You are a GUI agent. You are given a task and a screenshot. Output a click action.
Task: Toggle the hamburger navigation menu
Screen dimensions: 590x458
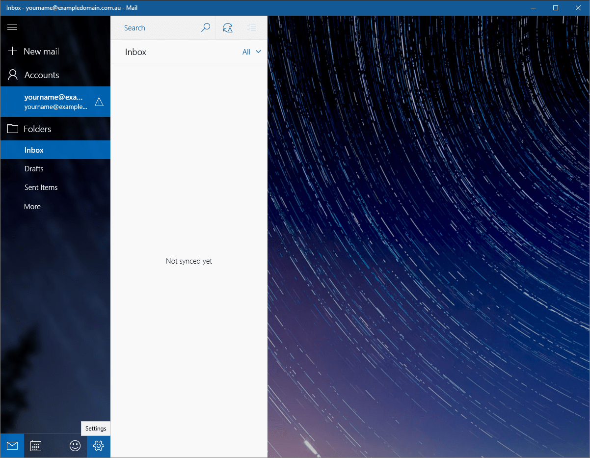click(x=12, y=27)
